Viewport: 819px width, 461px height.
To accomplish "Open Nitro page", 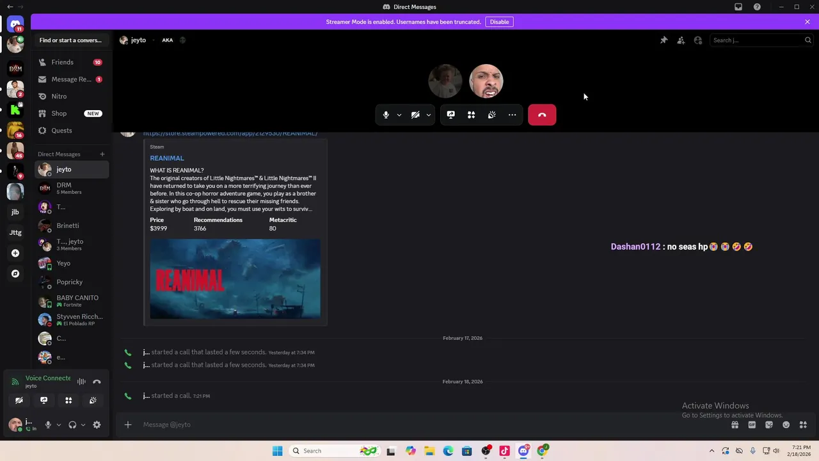I will (x=70, y=96).
